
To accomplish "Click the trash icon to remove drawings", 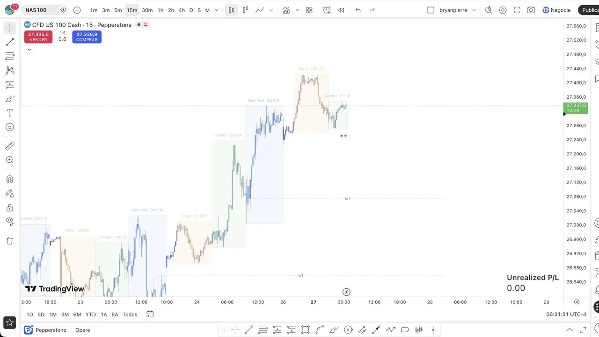I will 10,241.
